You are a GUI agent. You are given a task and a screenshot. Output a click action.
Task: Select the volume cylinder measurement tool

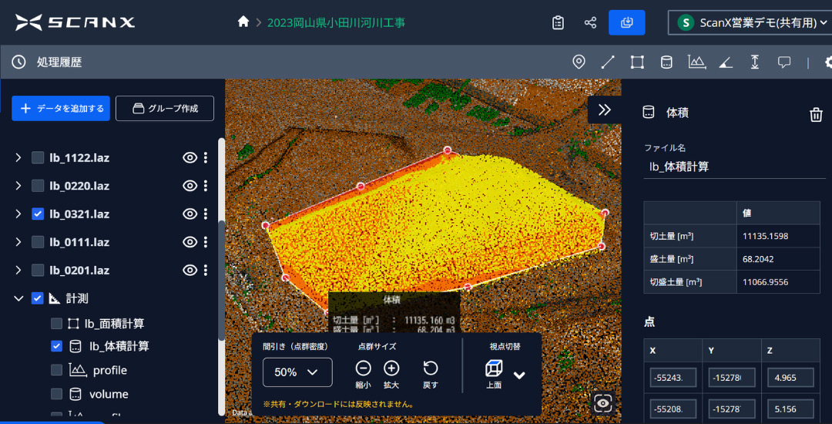coord(666,62)
